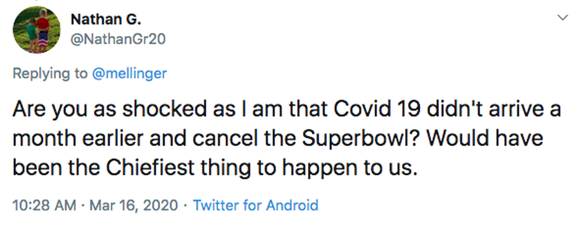
Task: Click the Twitter for Android source link
Action: click(256, 205)
